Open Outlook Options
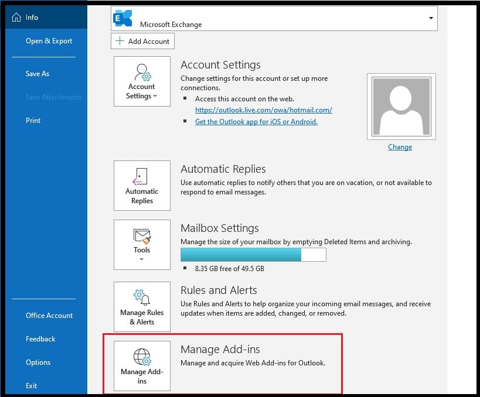Viewport: 480px width, 397px height. 38,362
